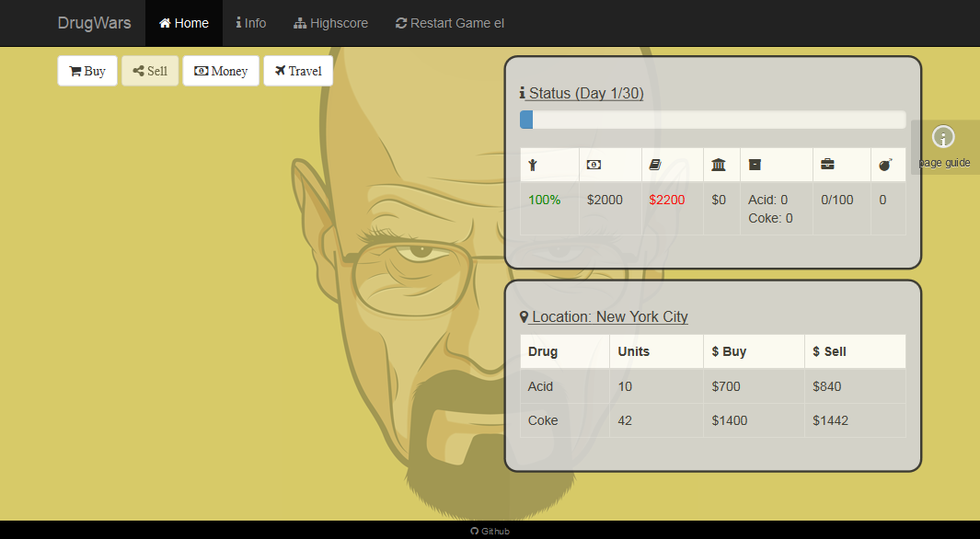Open the Info page
The image size is (980, 539).
[x=250, y=23]
